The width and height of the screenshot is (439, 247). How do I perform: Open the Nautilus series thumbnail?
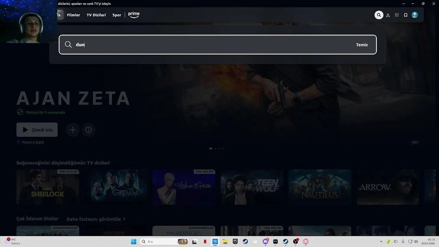click(x=320, y=187)
